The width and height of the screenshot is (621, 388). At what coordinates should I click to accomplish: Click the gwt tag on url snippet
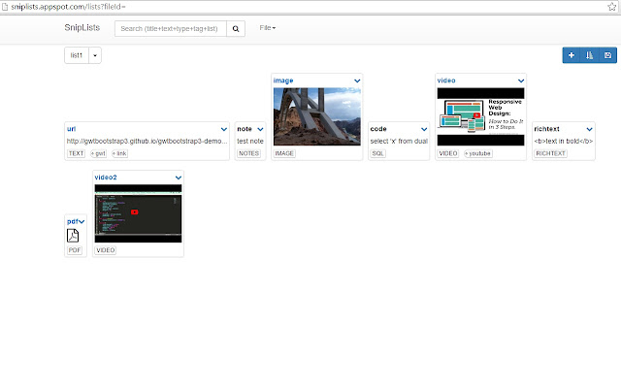click(98, 153)
